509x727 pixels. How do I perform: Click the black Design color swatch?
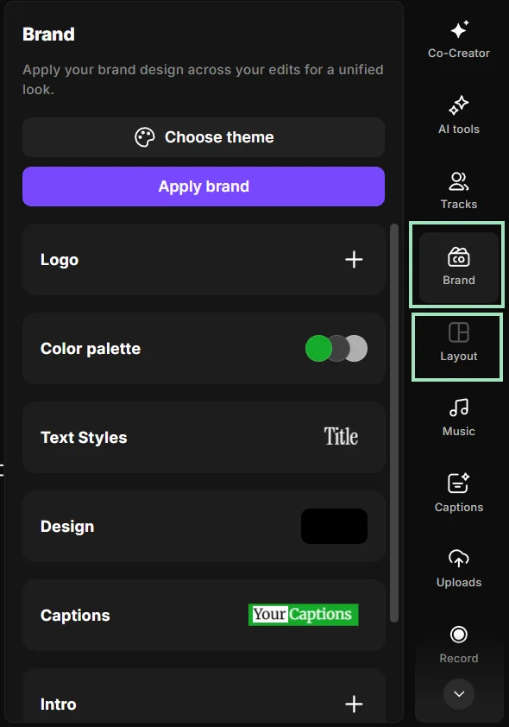(x=334, y=526)
